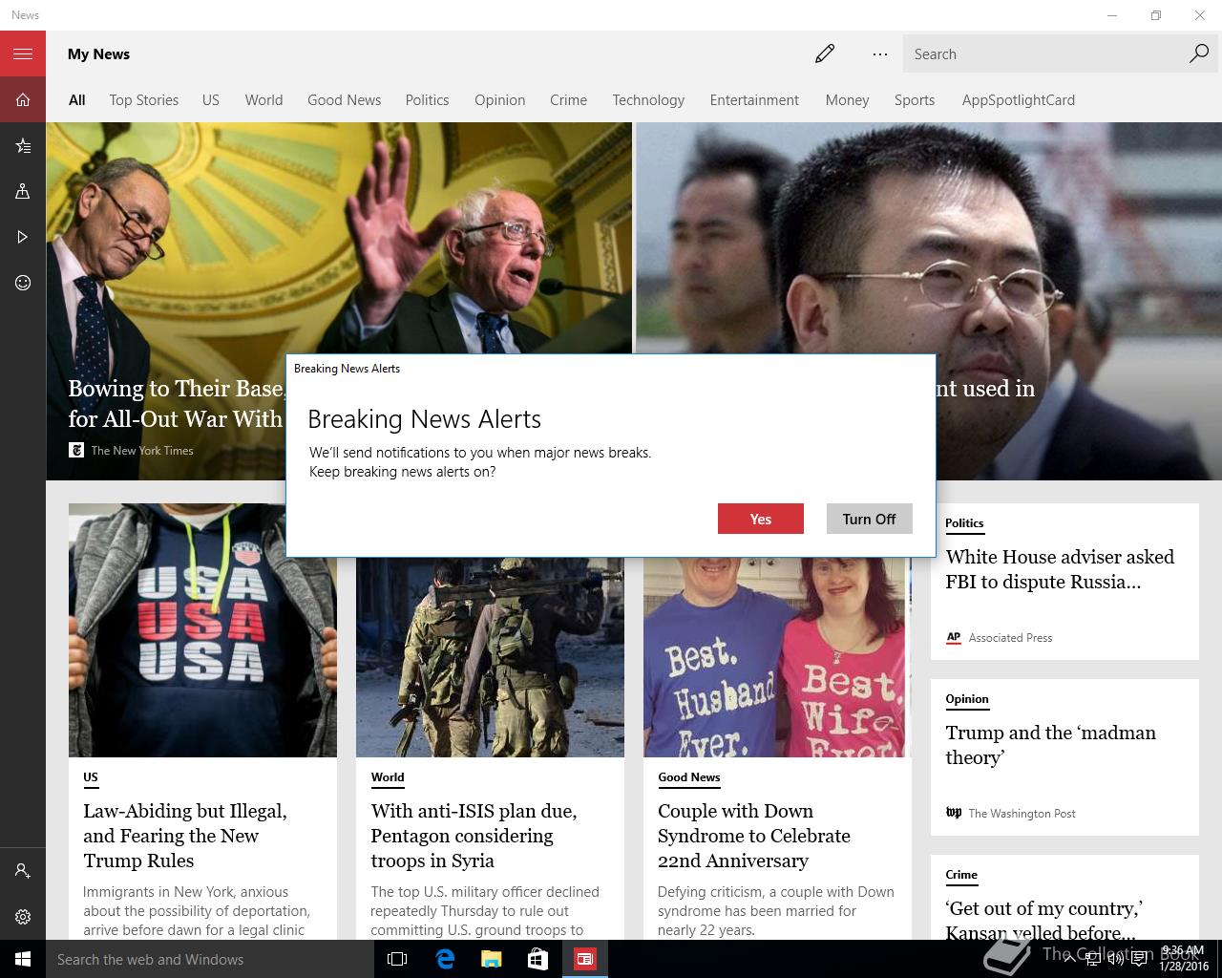Open 'With anti-ISIS plan due' headline
This screenshot has height=978, width=1222.
click(x=474, y=836)
